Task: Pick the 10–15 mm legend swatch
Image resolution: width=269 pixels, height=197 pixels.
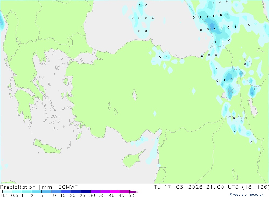Action: pyautogui.click(x=56, y=192)
